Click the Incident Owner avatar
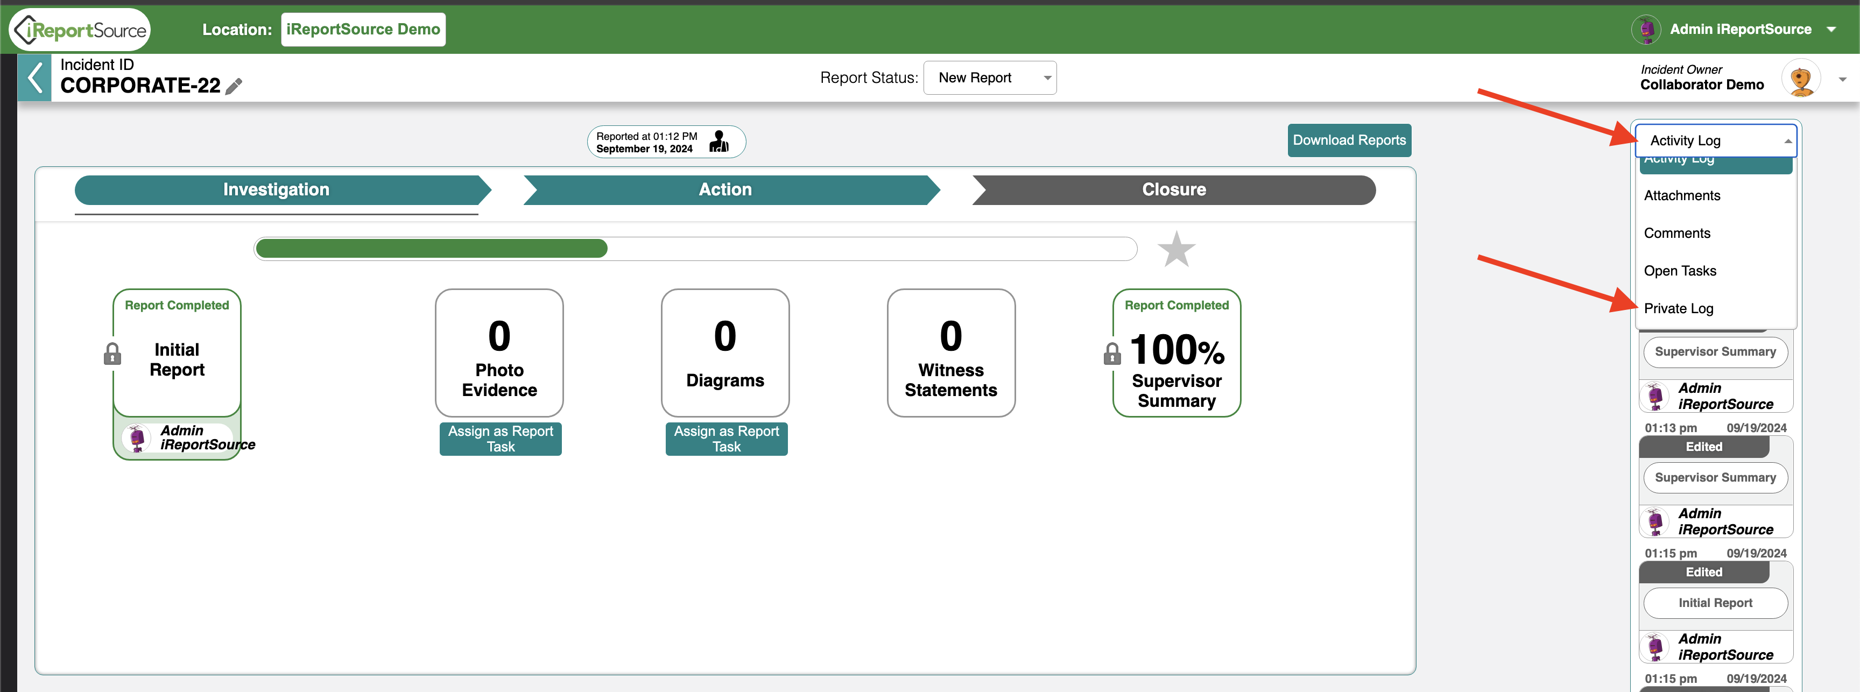The height and width of the screenshot is (692, 1860). 1801,78
